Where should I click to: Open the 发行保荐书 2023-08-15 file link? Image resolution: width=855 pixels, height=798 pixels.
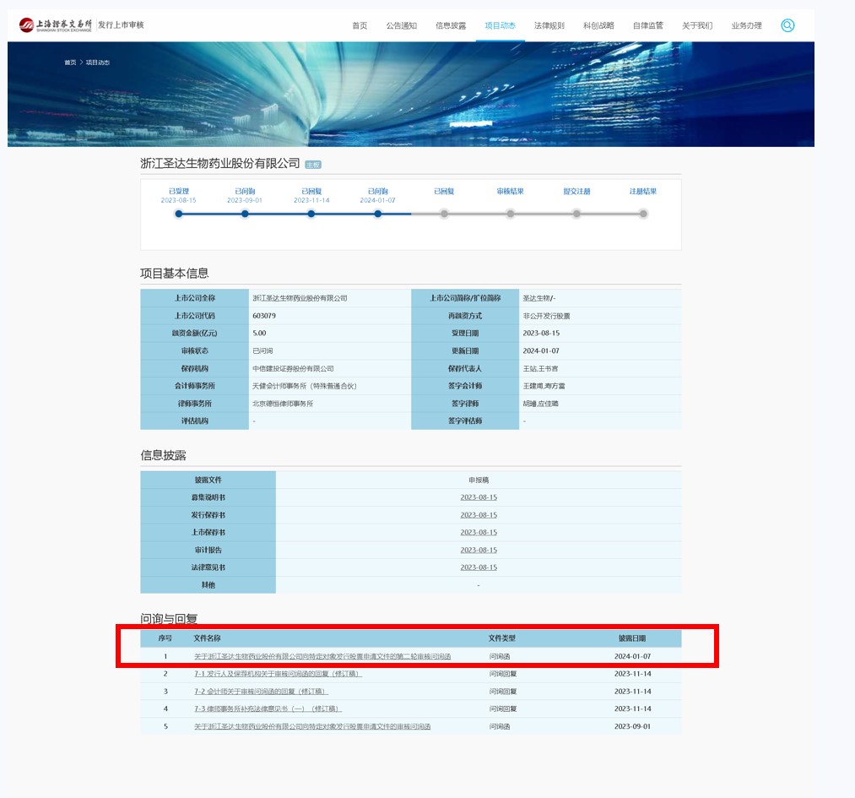coord(479,515)
